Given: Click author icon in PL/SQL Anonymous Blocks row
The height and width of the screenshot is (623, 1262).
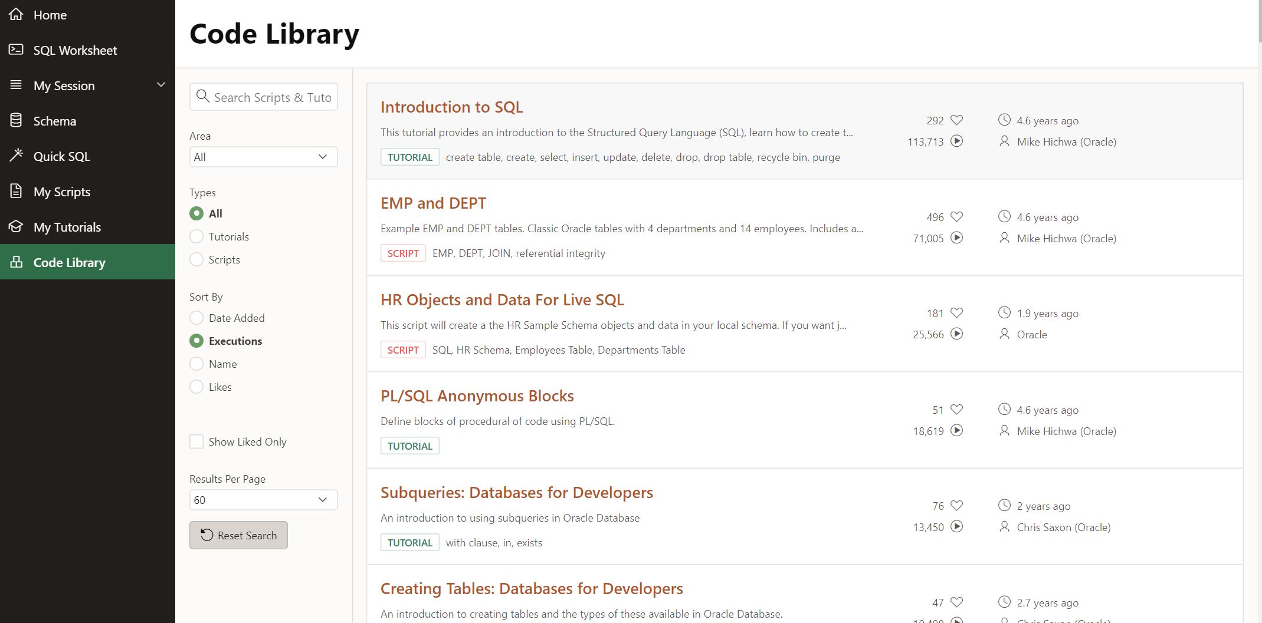Looking at the screenshot, I should (x=1004, y=431).
